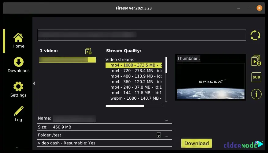The image size is (268, 153).
Task: Browse folder with the ellipsis button
Action: tap(166, 135)
